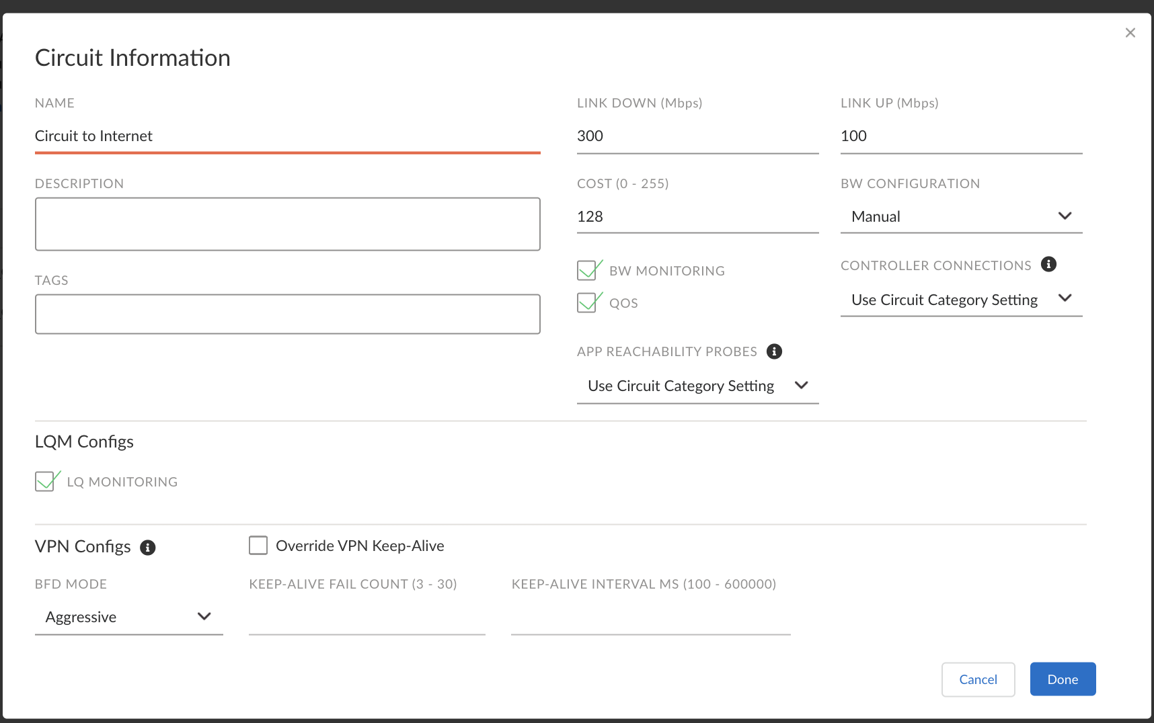Open the BW Configuration dropdown
The height and width of the screenshot is (723, 1154).
click(x=961, y=216)
